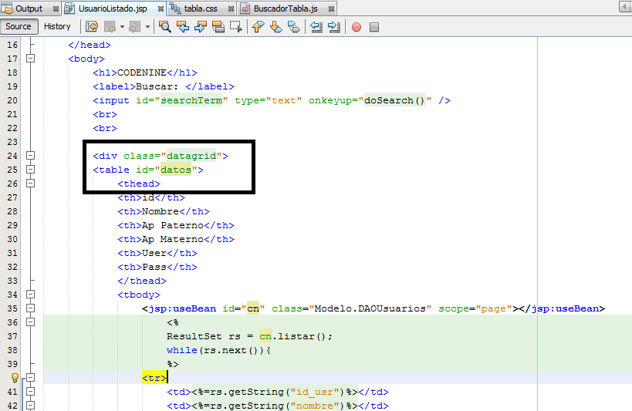Image resolution: width=632 pixels, height=411 pixels.
Task: Click the "CODENINE" heading text on line 18
Action: [x=141, y=72]
